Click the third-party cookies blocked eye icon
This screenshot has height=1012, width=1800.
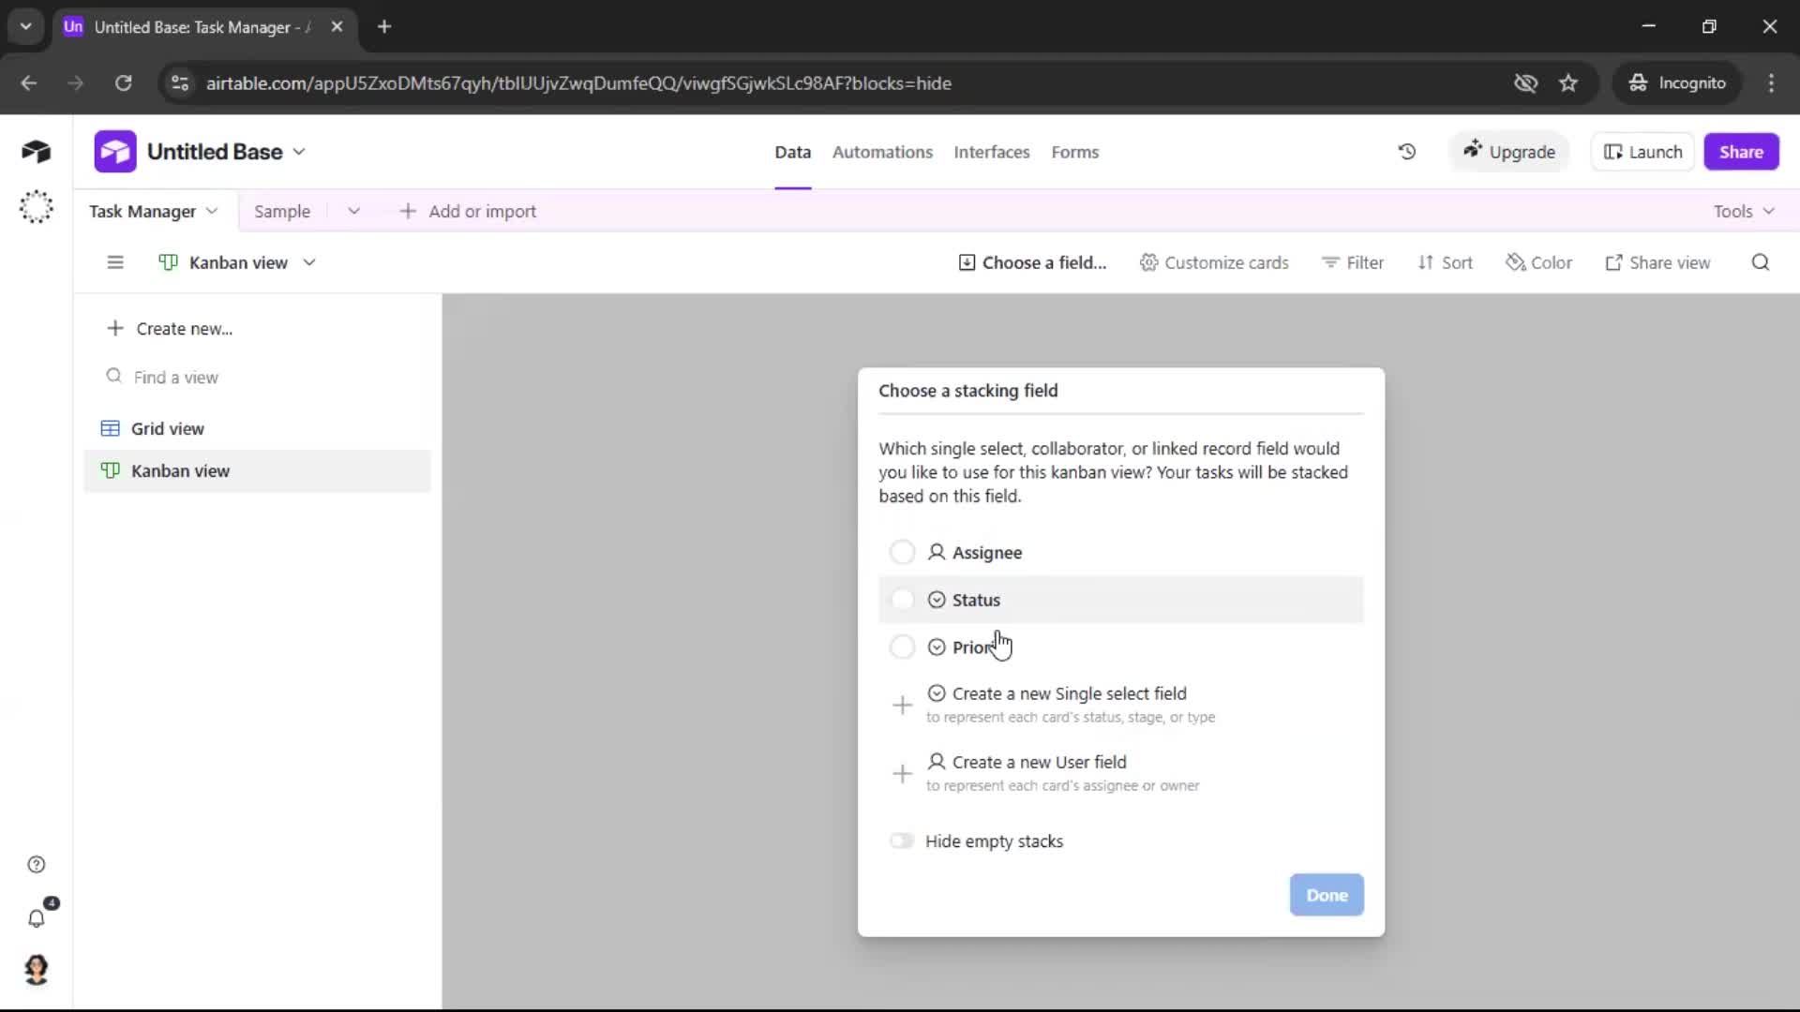[x=1525, y=82]
